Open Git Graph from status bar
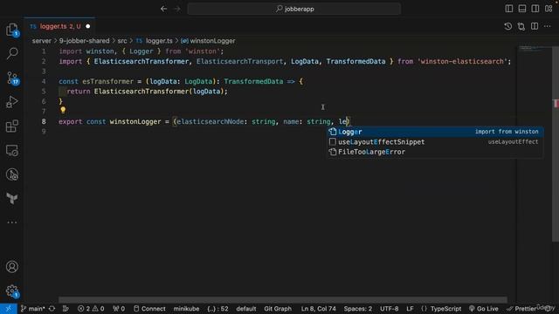The width and height of the screenshot is (559, 314). pos(278,309)
